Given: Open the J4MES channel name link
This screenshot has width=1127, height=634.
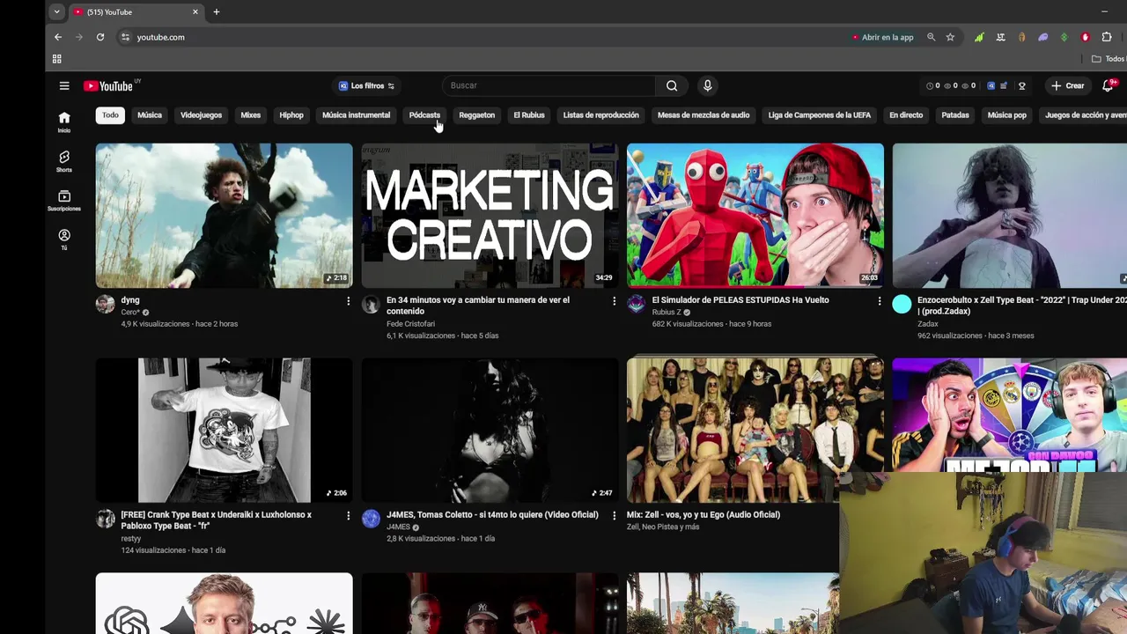Looking at the screenshot, I should coord(398,527).
